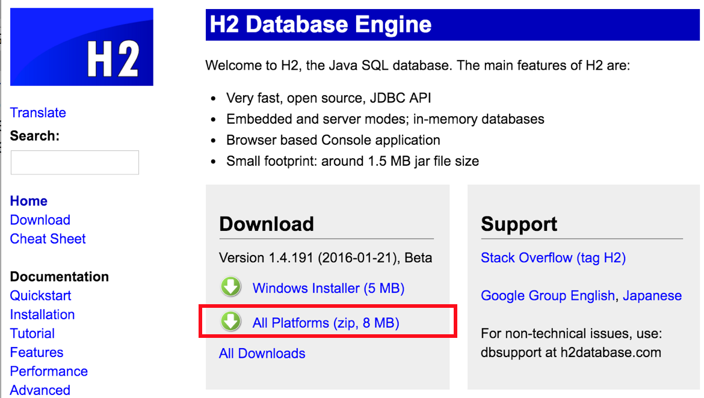View the Features page
Image resolution: width=704 pixels, height=398 pixels.
point(36,352)
